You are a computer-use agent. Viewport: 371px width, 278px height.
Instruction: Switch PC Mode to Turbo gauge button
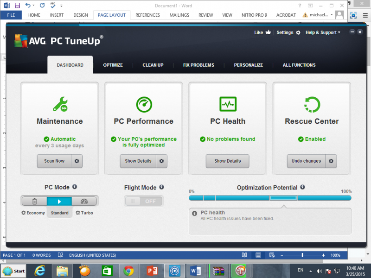(x=84, y=201)
